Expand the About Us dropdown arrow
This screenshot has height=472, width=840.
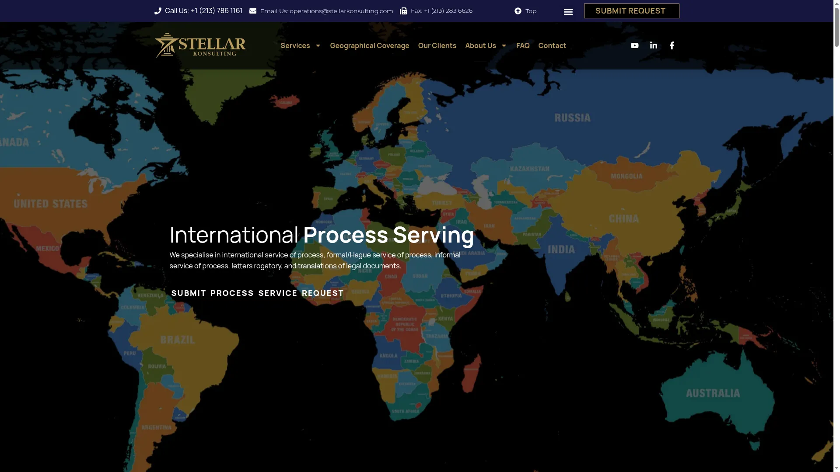coord(504,45)
